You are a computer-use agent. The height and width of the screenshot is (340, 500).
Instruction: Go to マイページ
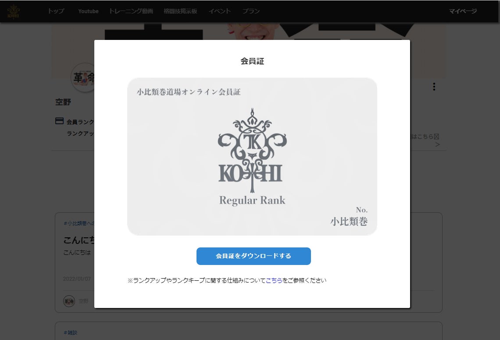[x=463, y=11]
